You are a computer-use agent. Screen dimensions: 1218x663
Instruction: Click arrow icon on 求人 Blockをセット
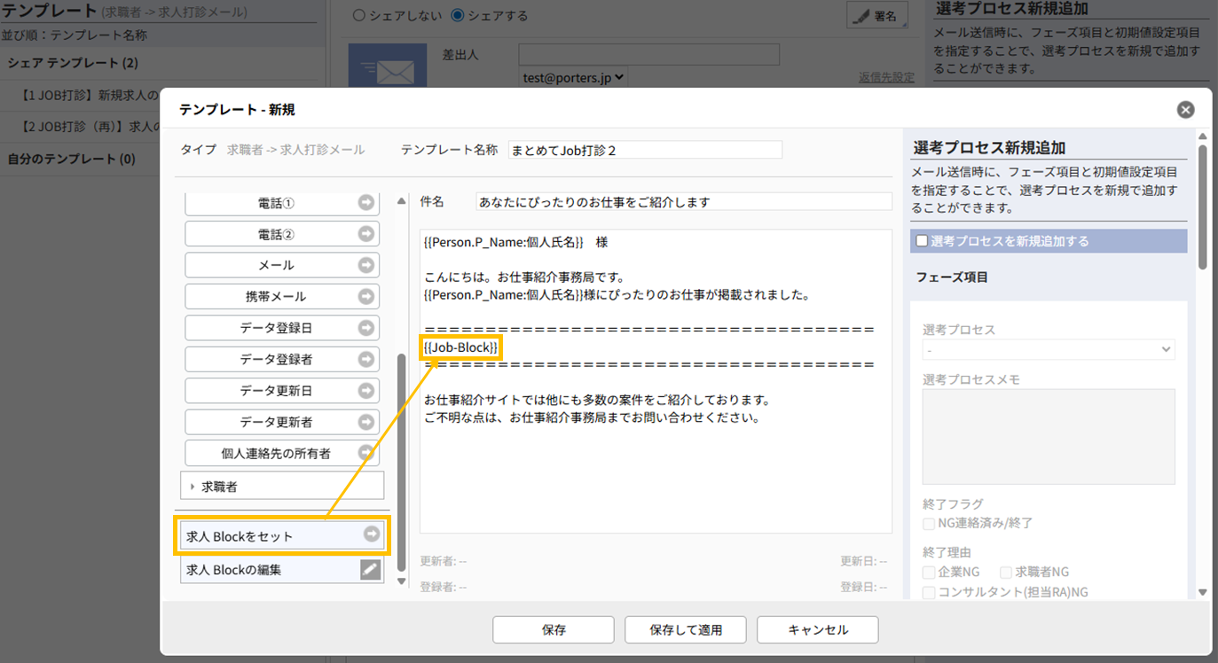pos(372,534)
